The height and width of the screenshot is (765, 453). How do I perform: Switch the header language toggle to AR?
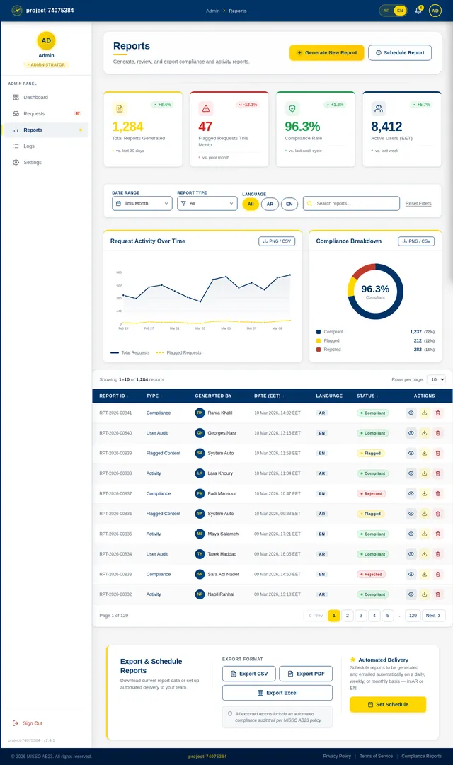coord(386,11)
